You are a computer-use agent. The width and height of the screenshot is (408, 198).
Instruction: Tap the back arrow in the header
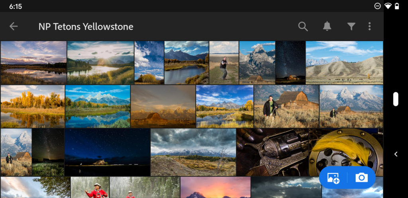[14, 26]
